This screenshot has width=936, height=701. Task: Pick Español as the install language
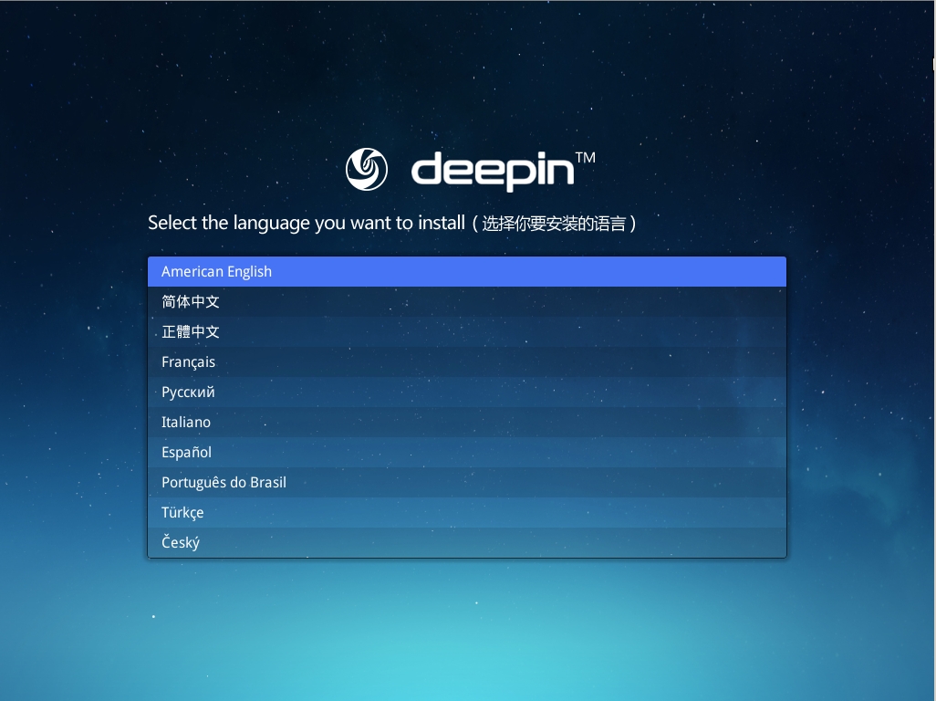[466, 452]
